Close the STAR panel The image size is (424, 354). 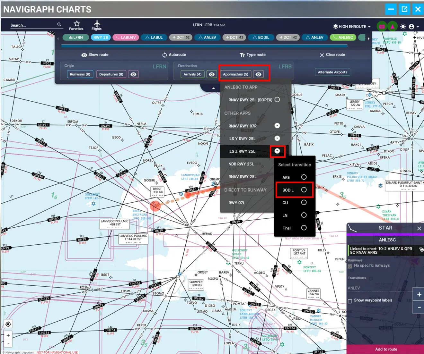(x=419, y=228)
